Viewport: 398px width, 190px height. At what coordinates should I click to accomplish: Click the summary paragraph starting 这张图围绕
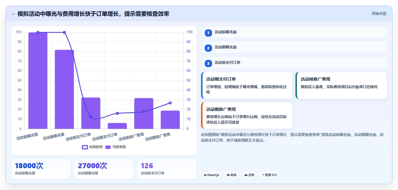click(292, 137)
